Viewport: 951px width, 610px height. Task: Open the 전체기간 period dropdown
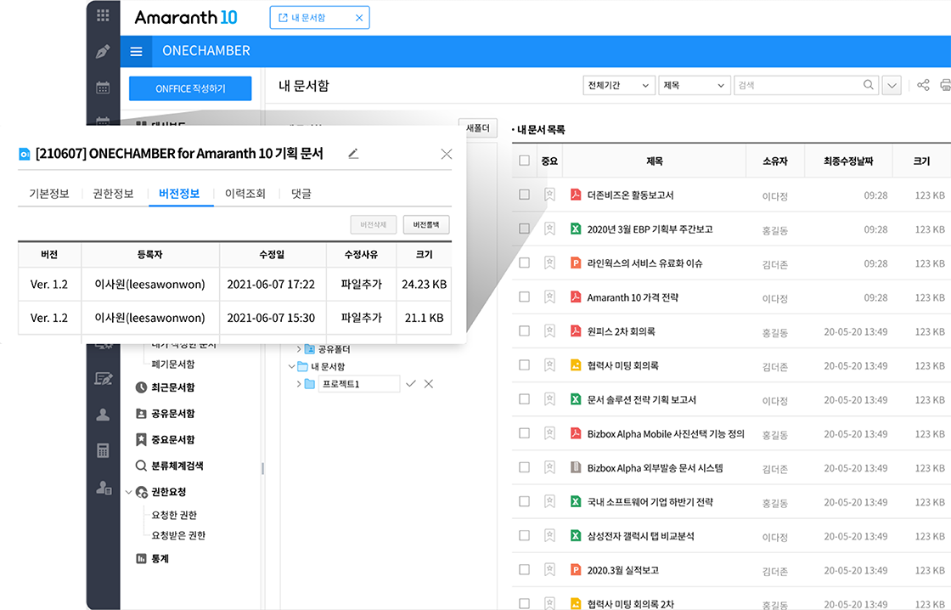[619, 85]
